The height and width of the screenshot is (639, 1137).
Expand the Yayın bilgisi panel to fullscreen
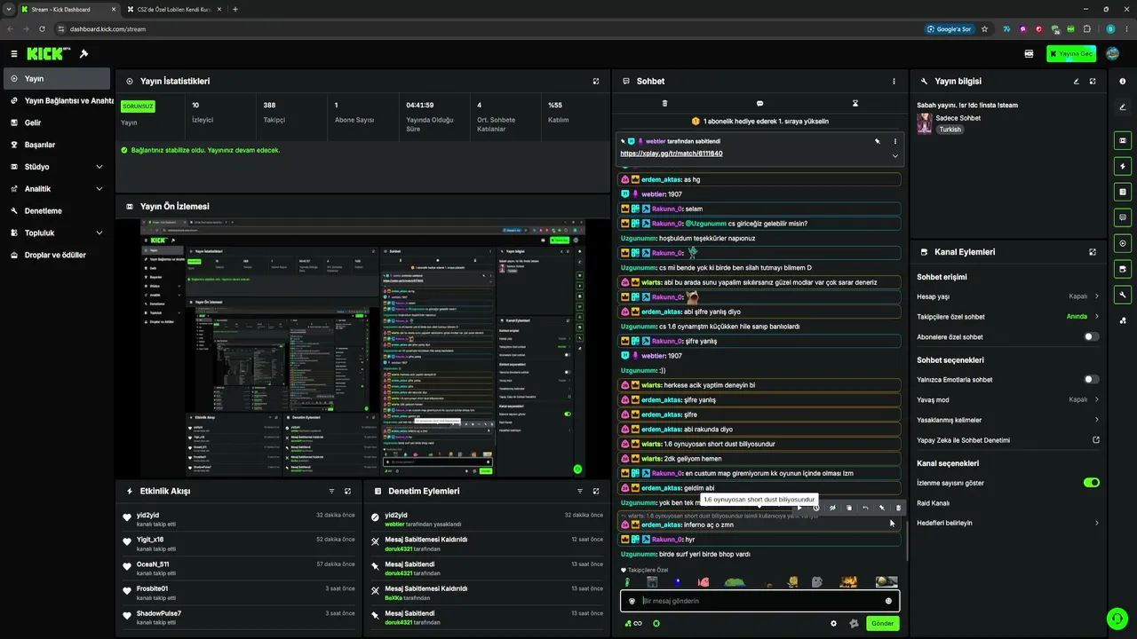[x=1093, y=82]
